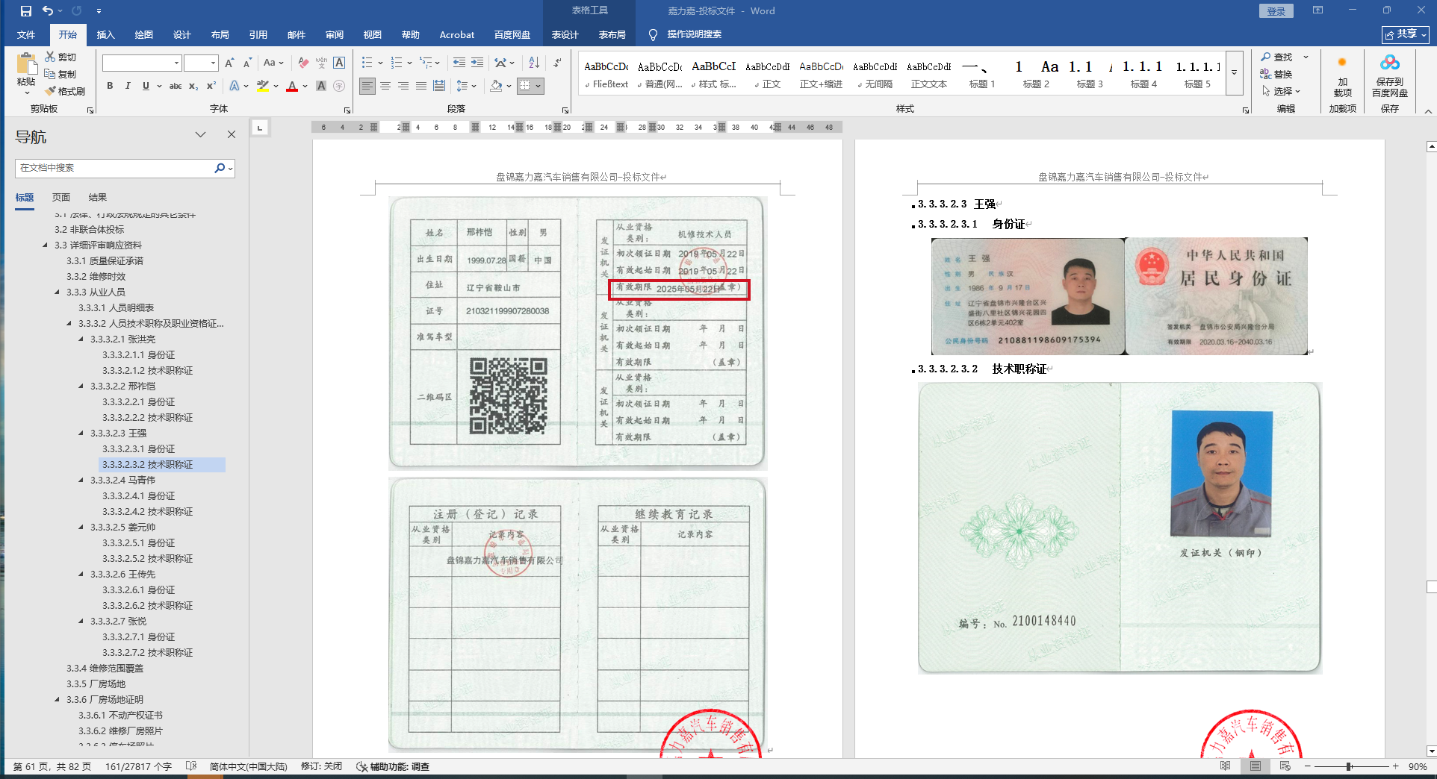Toggle underline formatting
Viewport: 1437px width, 779px height.
point(146,86)
